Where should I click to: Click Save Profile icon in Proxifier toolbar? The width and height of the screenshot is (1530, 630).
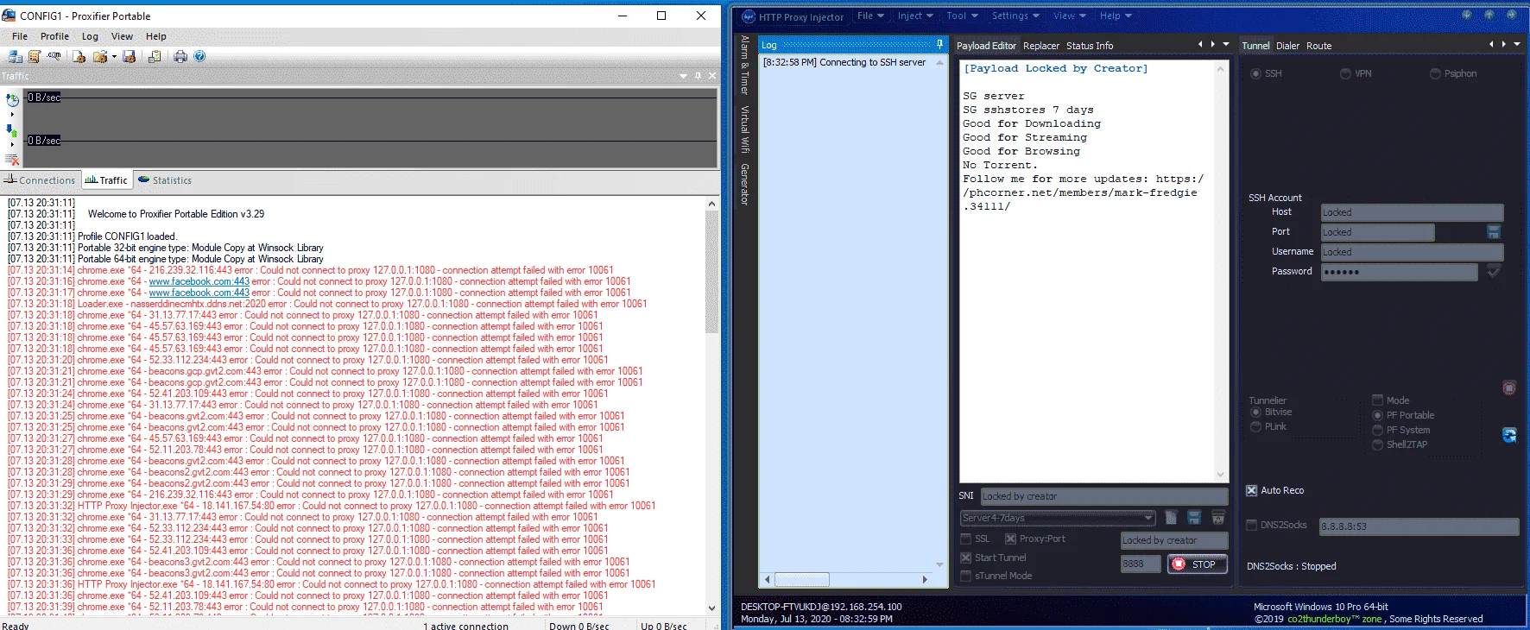(130, 56)
